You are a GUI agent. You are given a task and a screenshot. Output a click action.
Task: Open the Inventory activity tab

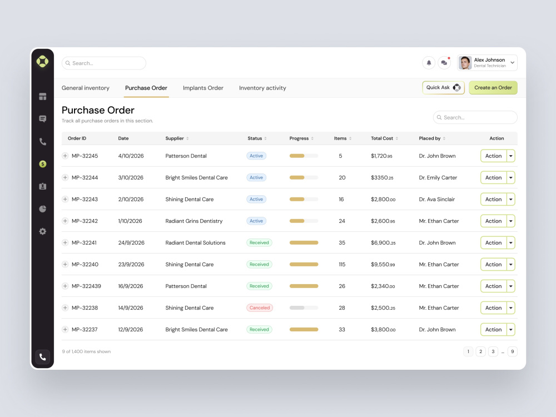[x=262, y=88]
